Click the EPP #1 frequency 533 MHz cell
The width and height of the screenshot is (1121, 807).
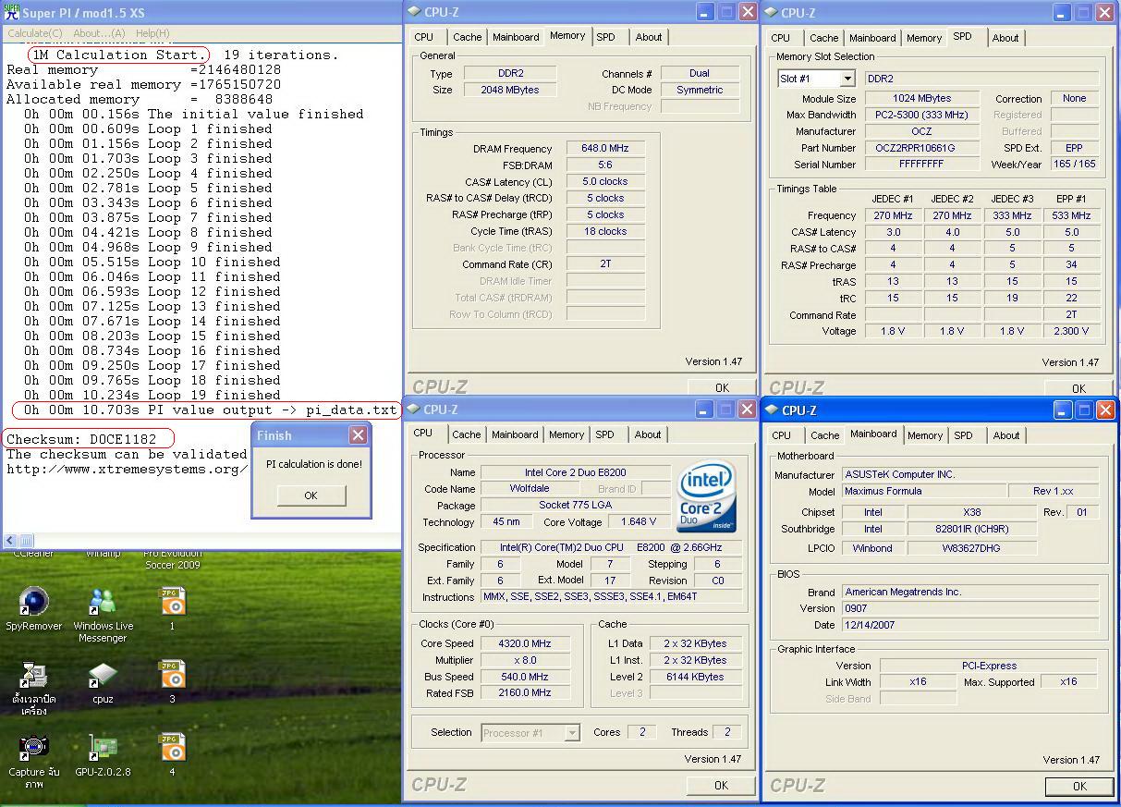1071,215
